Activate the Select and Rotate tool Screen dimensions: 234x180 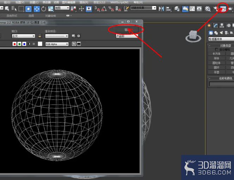click(x=44, y=9)
